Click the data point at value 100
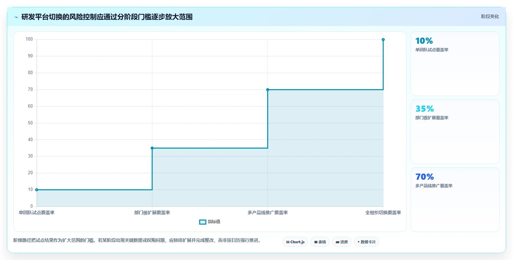The width and height of the screenshot is (513, 260). point(383,40)
